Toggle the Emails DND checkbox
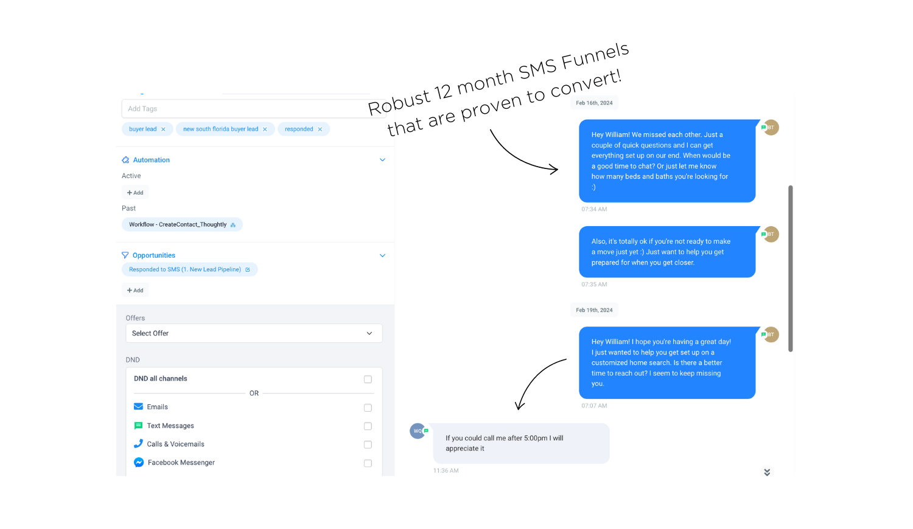This screenshot has width=913, height=529. pyautogui.click(x=368, y=408)
